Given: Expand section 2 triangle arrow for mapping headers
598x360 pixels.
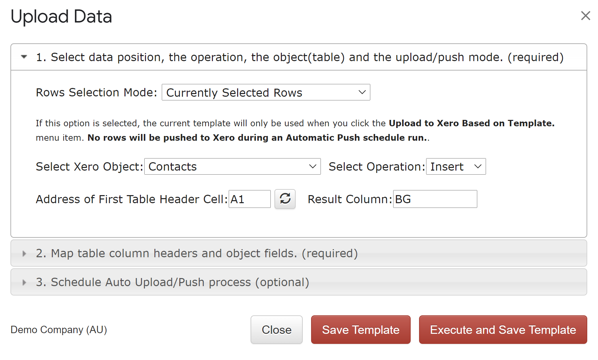Looking at the screenshot, I should tap(24, 254).
